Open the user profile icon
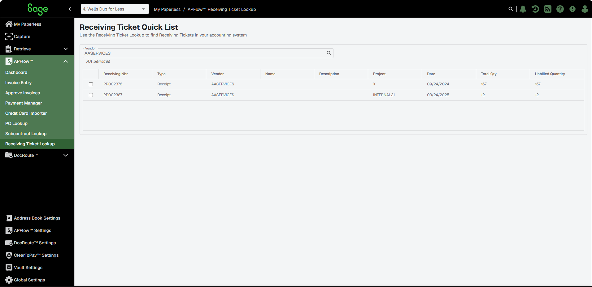 [x=585, y=9]
